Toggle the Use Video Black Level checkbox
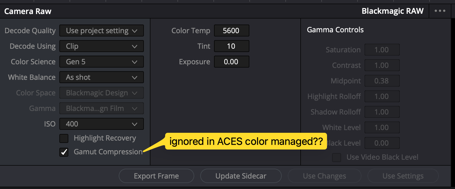Screen dimensions: 455x189 point(337,157)
